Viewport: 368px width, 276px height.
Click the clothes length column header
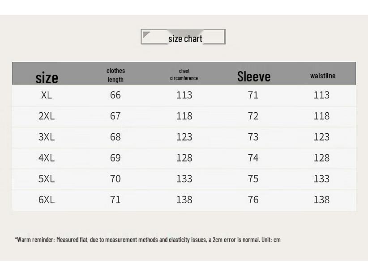click(x=116, y=75)
